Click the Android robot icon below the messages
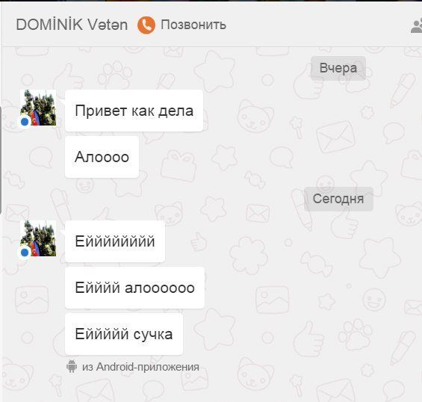The image size is (422, 402). tap(72, 366)
